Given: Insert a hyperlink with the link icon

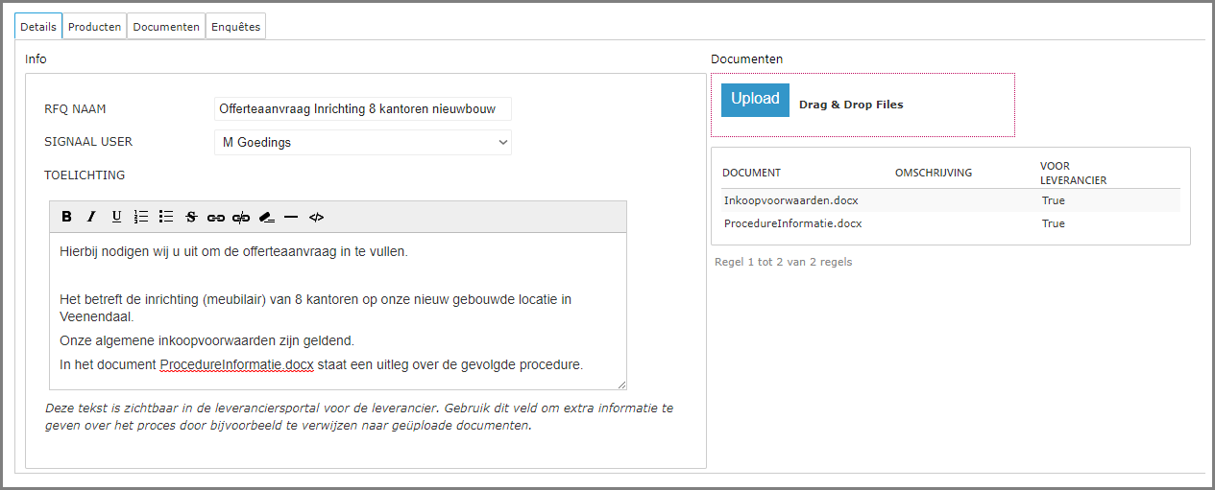Looking at the screenshot, I should point(216,217).
